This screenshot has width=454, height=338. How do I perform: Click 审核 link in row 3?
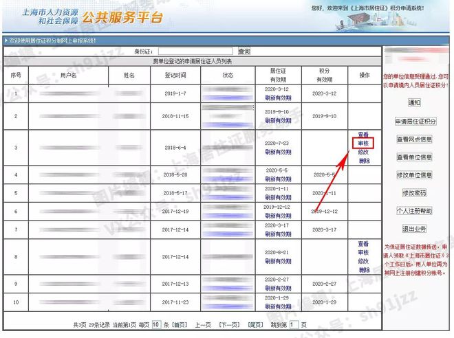pos(363,143)
